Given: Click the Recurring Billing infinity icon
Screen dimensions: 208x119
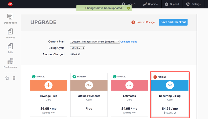Looking at the screenshot, I should 170,85.
